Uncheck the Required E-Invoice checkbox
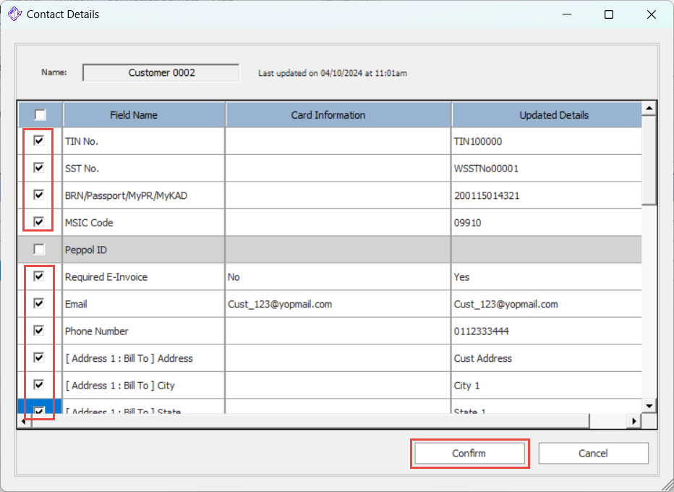This screenshot has width=674, height=492. click(39, 276)
